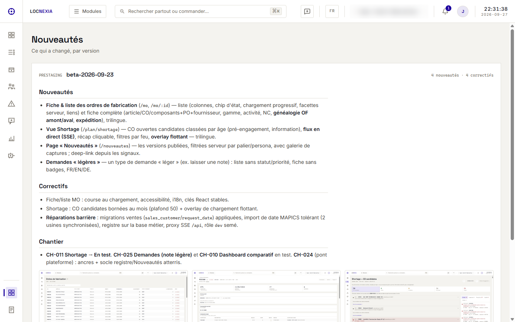
Task: Open the middle MO detail screenshot thumbnail
Action: click(x=266, y=296)
